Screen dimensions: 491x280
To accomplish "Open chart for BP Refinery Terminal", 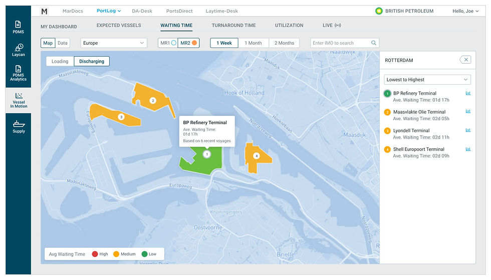I will [468, 93].
